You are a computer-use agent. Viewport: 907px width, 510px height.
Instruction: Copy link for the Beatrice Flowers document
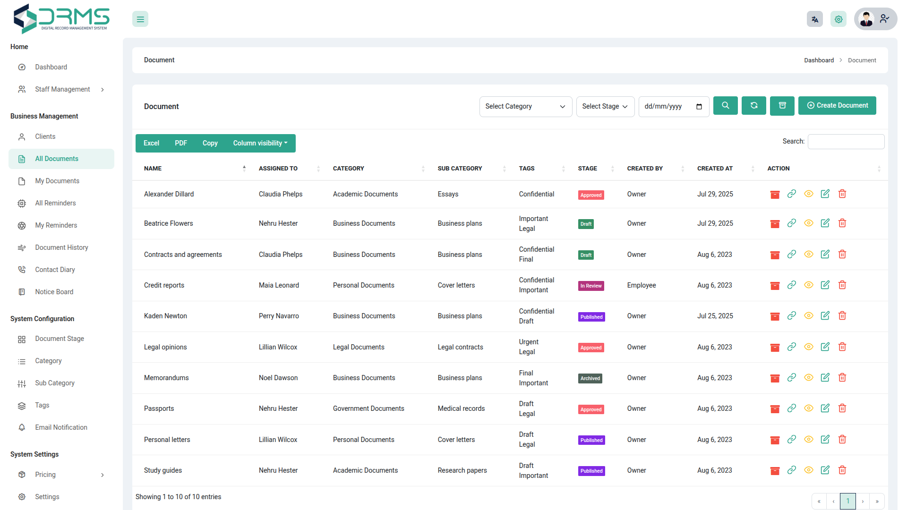point(792,223)
